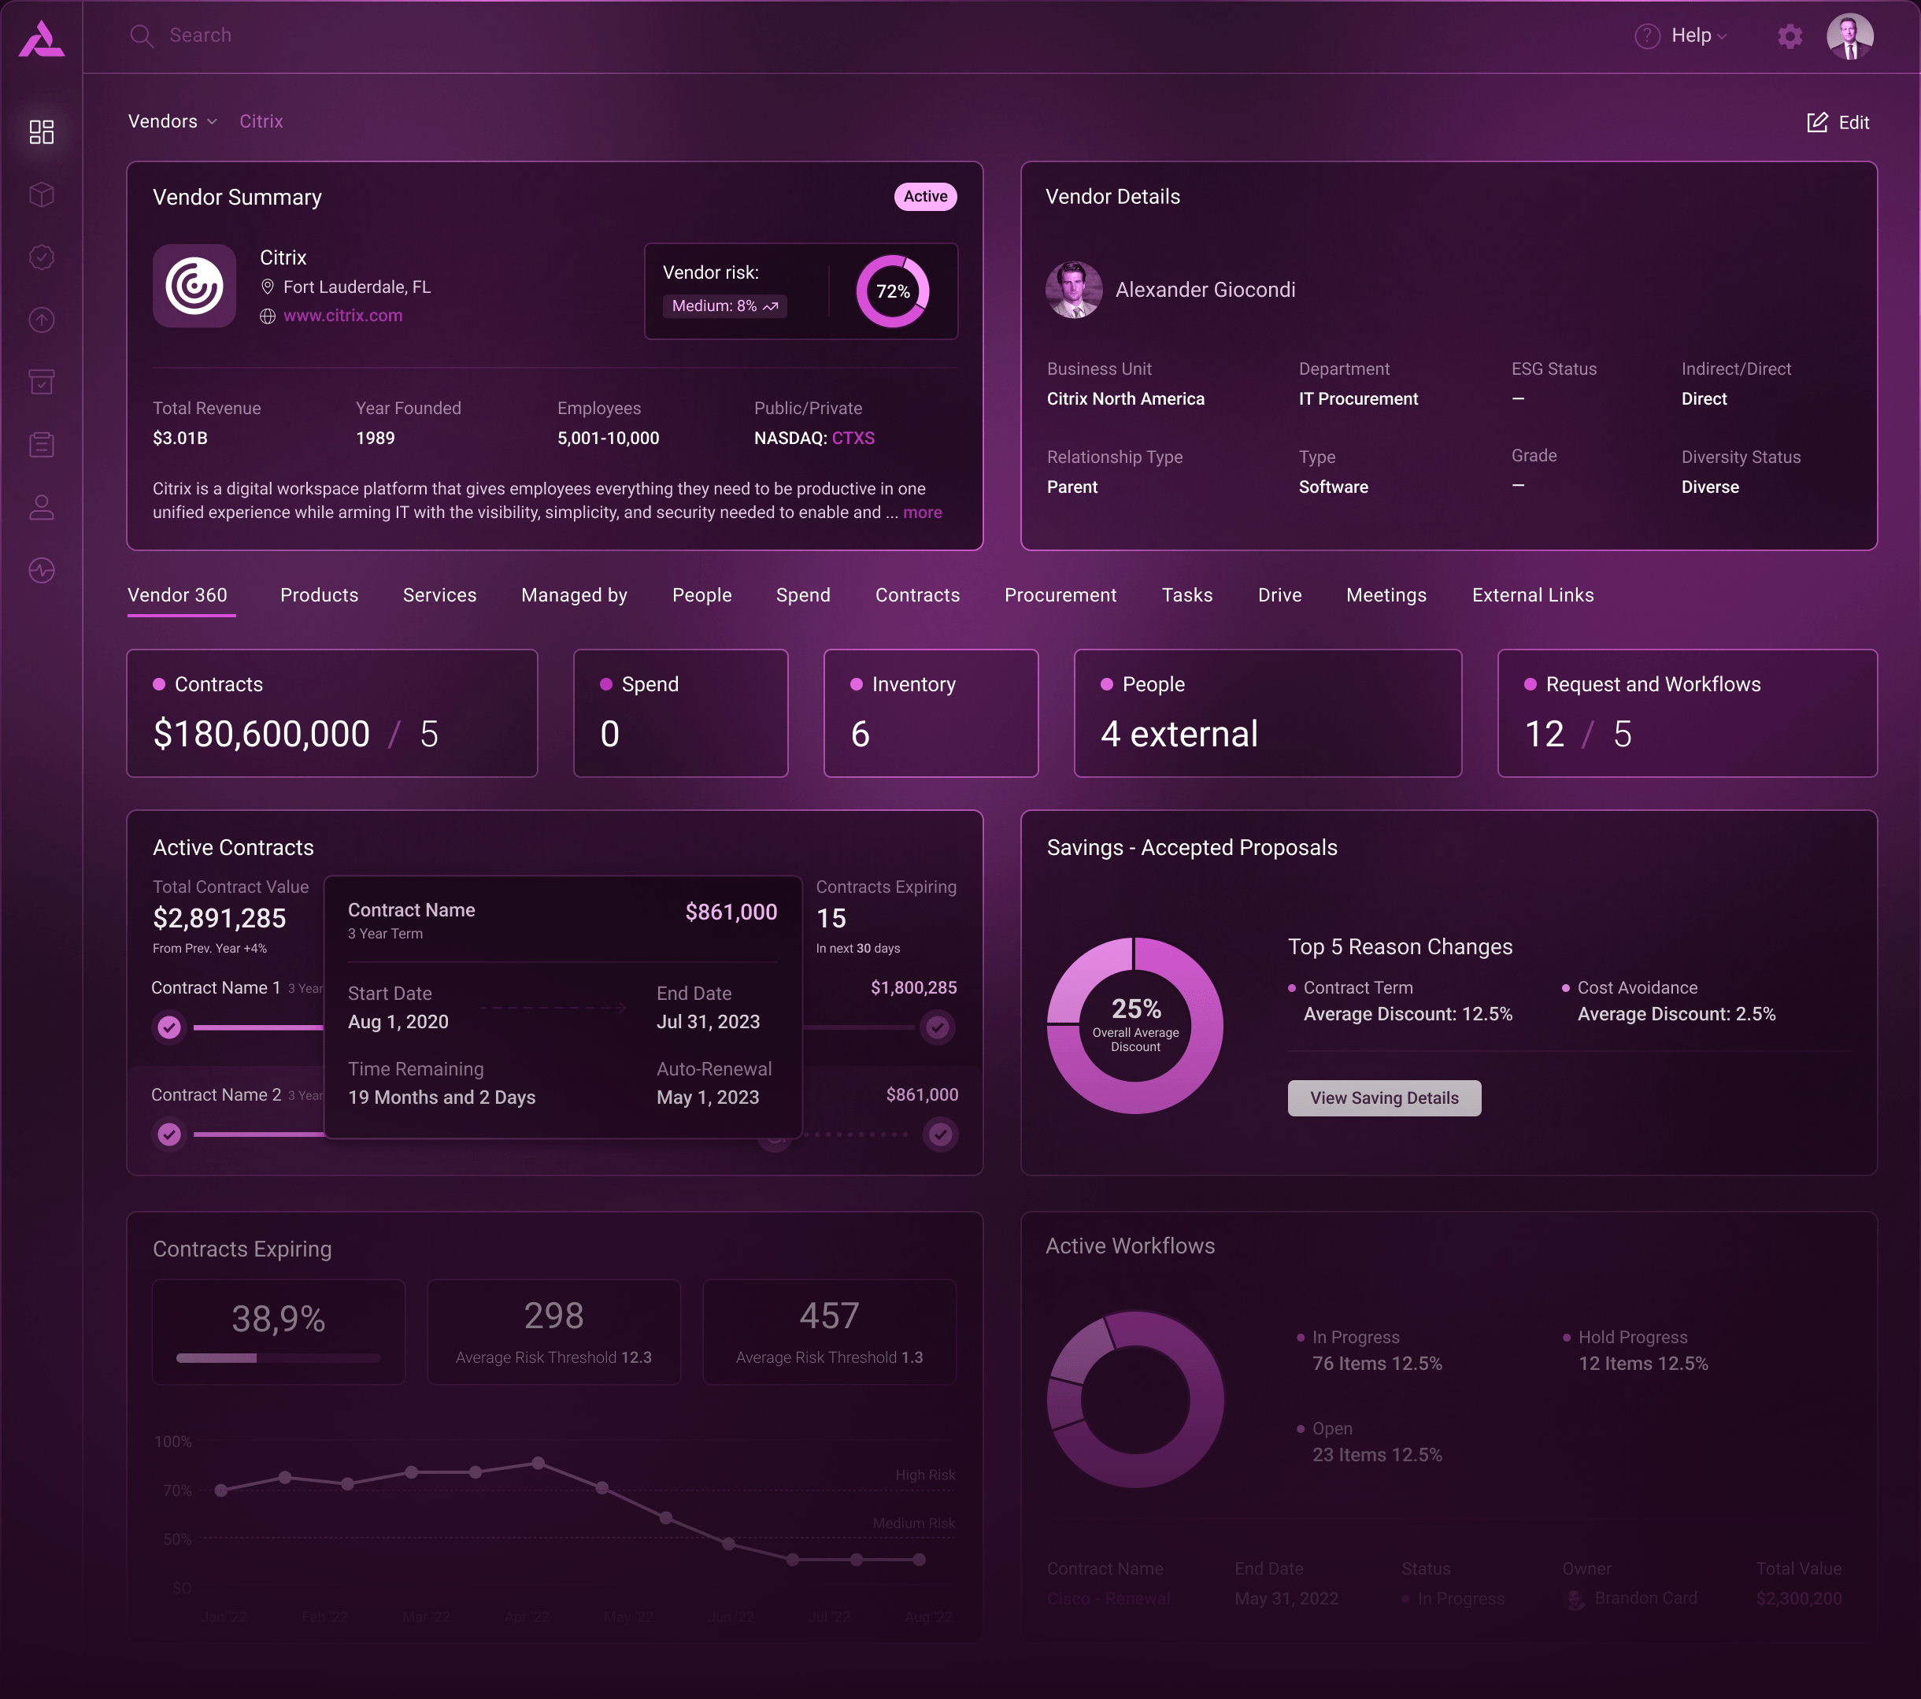Open the Drive tab
This screenshot has width=1921, height=1699.
[x=1280, y=595]
